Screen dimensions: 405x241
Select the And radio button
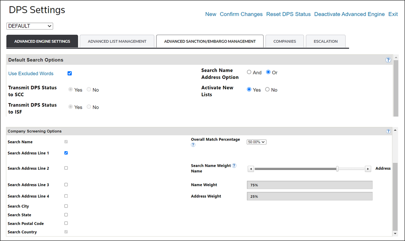249,72
